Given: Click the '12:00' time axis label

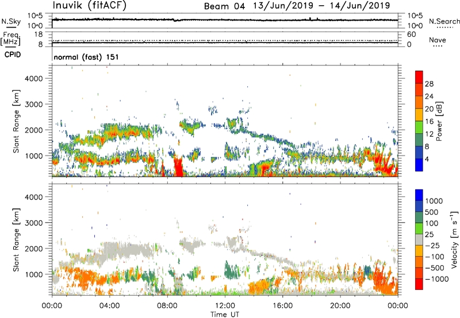Looking at the screenshot, I should pyautogui.click(x=225, y=306).
